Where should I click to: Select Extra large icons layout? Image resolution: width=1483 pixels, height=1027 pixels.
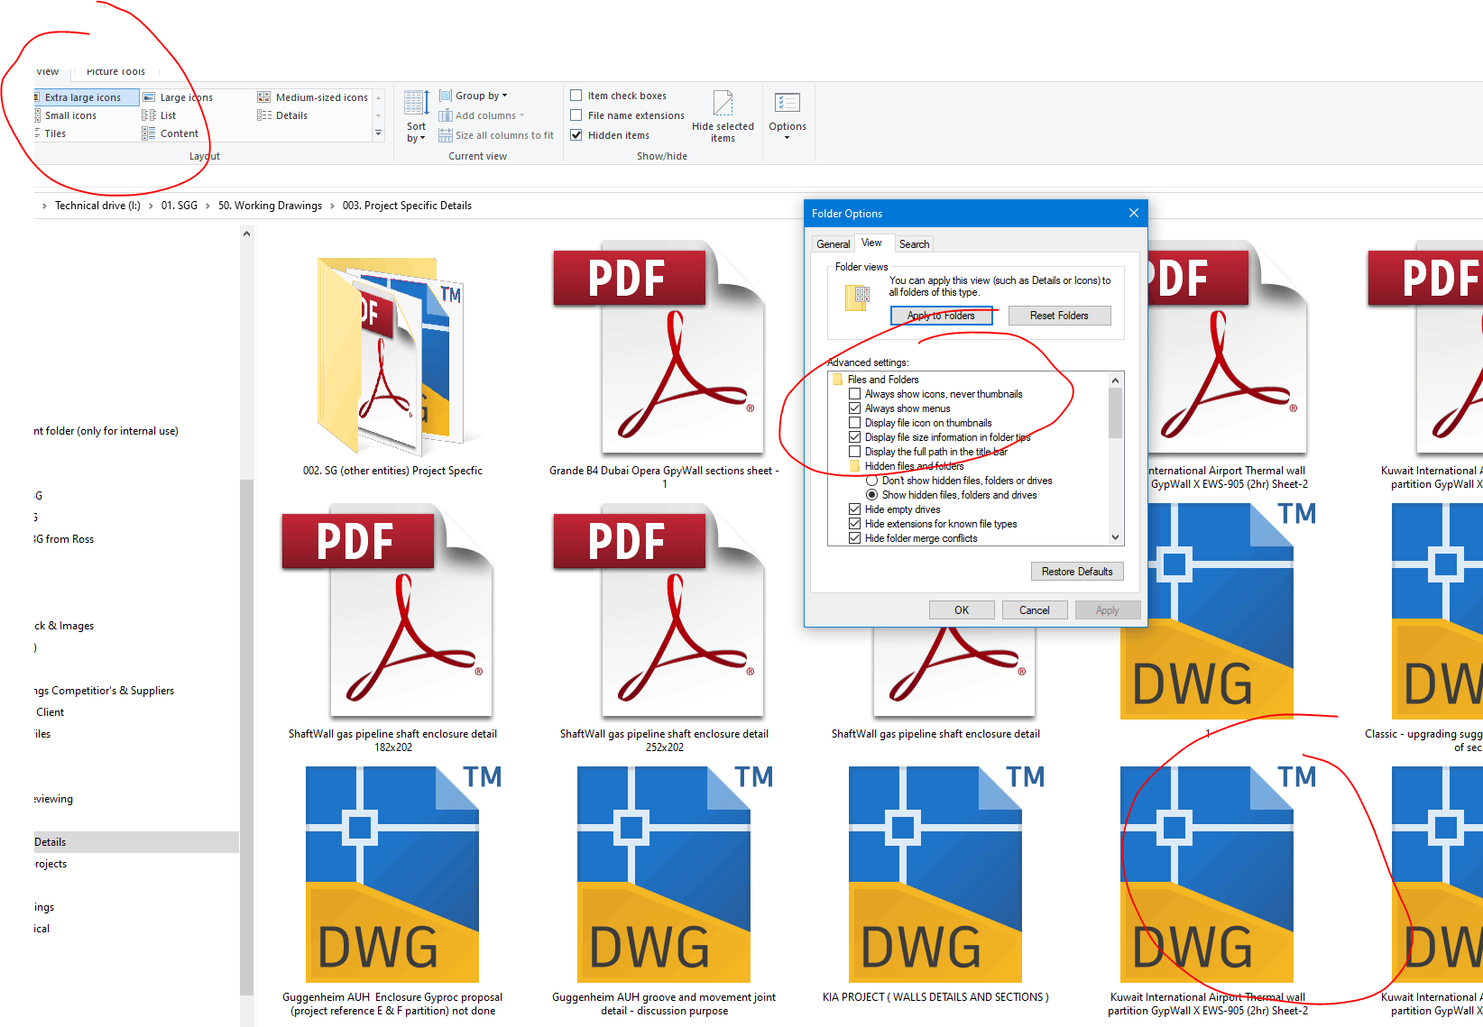point(87,97)
